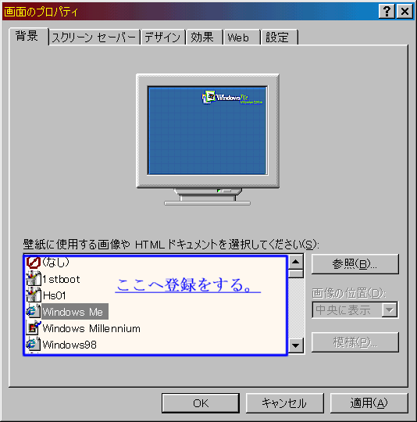The image size is (417, 422).
Task: Click the Windows98 HTML document icon
Action: pyautogui.click(x=34, y=344)
